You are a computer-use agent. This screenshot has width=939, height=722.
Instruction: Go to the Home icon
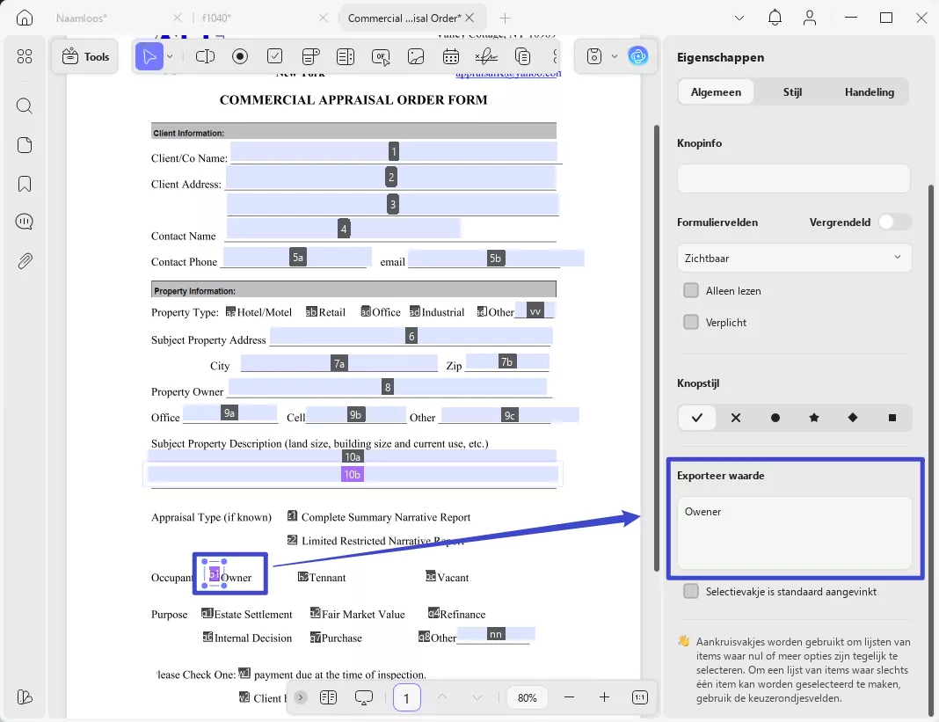(x=25, y=18)
